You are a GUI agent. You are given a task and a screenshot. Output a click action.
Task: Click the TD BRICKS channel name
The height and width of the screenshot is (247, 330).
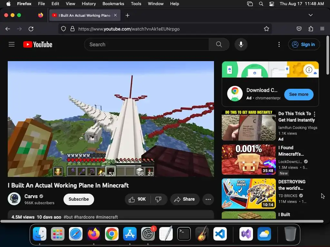(288, 196)
